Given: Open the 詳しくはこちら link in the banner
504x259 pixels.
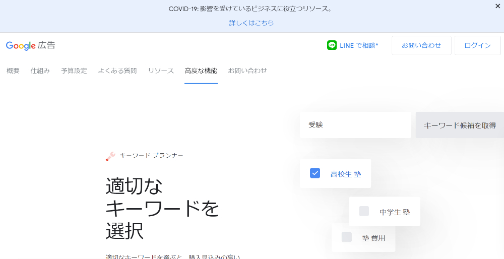Looking at the screenshot, I should click(251, 23).
